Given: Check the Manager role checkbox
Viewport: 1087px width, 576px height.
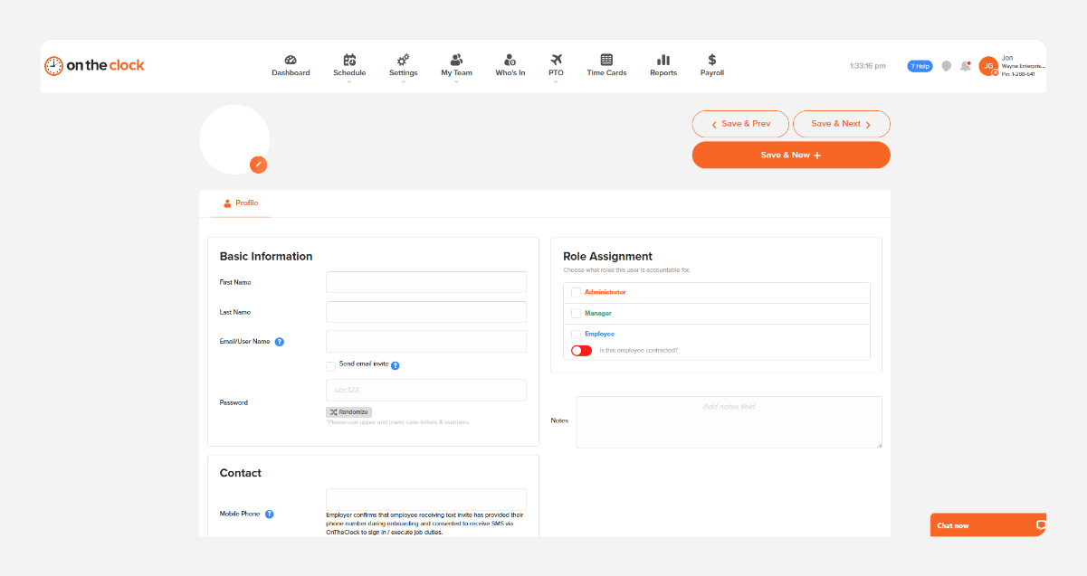Looking at the screenshot, I should point(576,313).
